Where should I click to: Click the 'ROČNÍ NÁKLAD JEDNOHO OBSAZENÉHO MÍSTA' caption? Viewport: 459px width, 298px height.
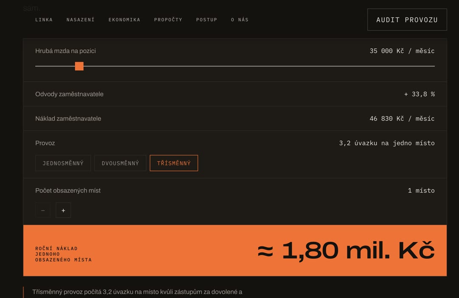pyautogui.click(x=63, y=254)
